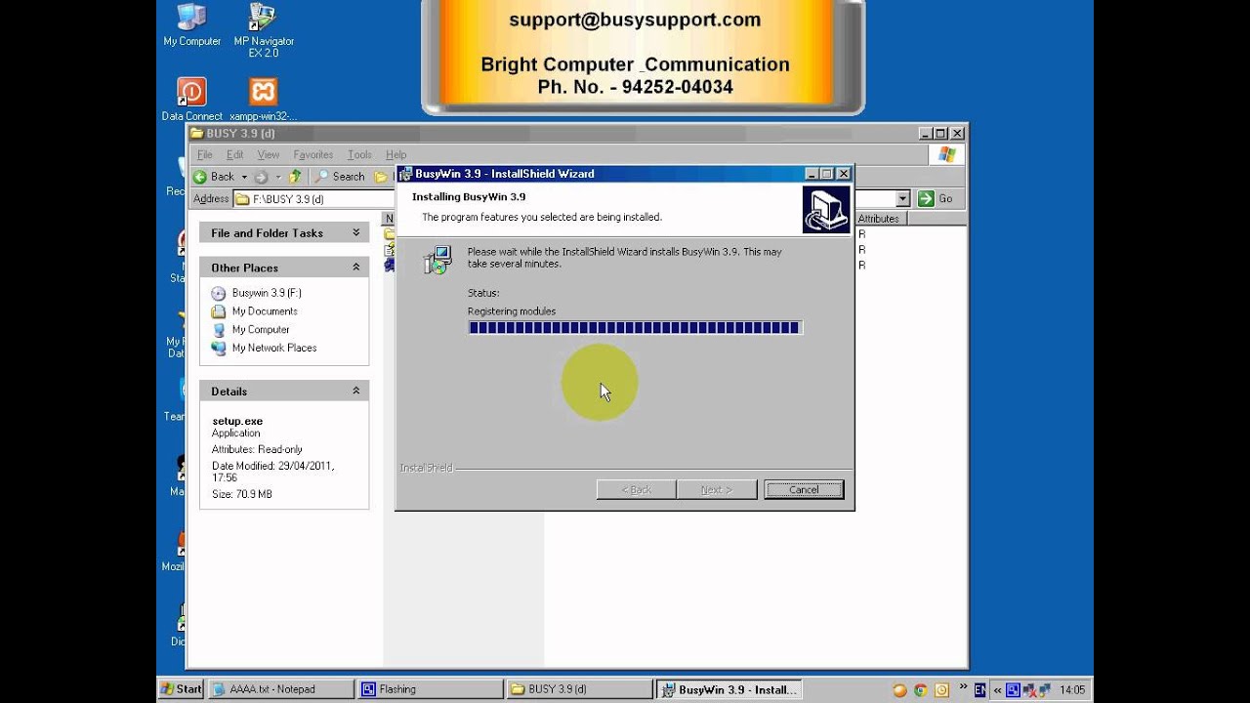Click the installation progress bar
Image resolution: width=1250 pixels, height=703 pixels.
(x=635, y=328)
